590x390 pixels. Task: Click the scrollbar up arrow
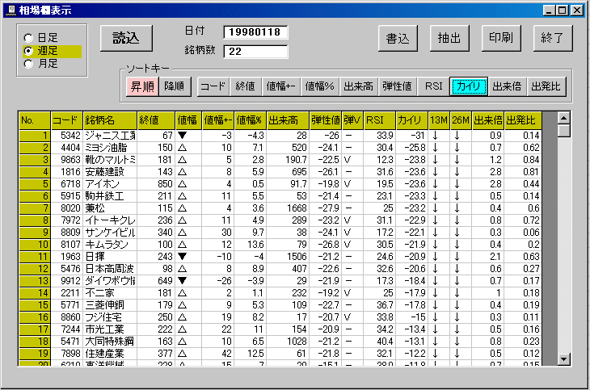(563, 119)
